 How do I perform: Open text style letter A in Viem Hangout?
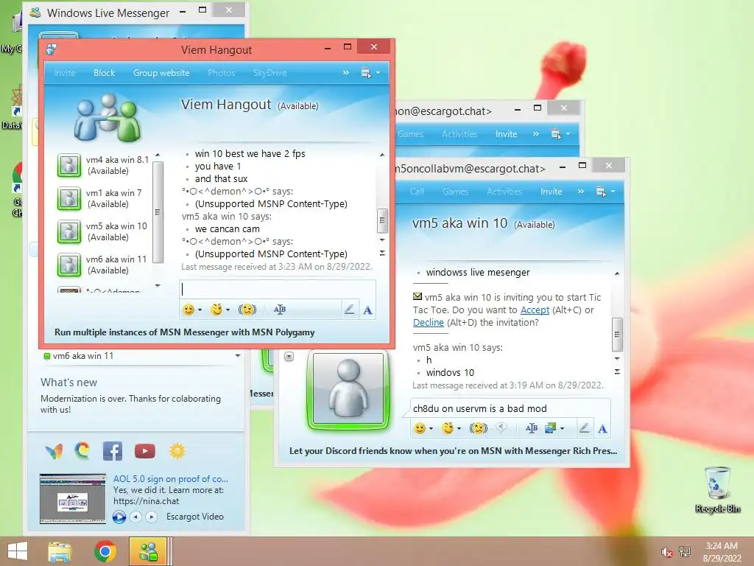coord(368,310)
